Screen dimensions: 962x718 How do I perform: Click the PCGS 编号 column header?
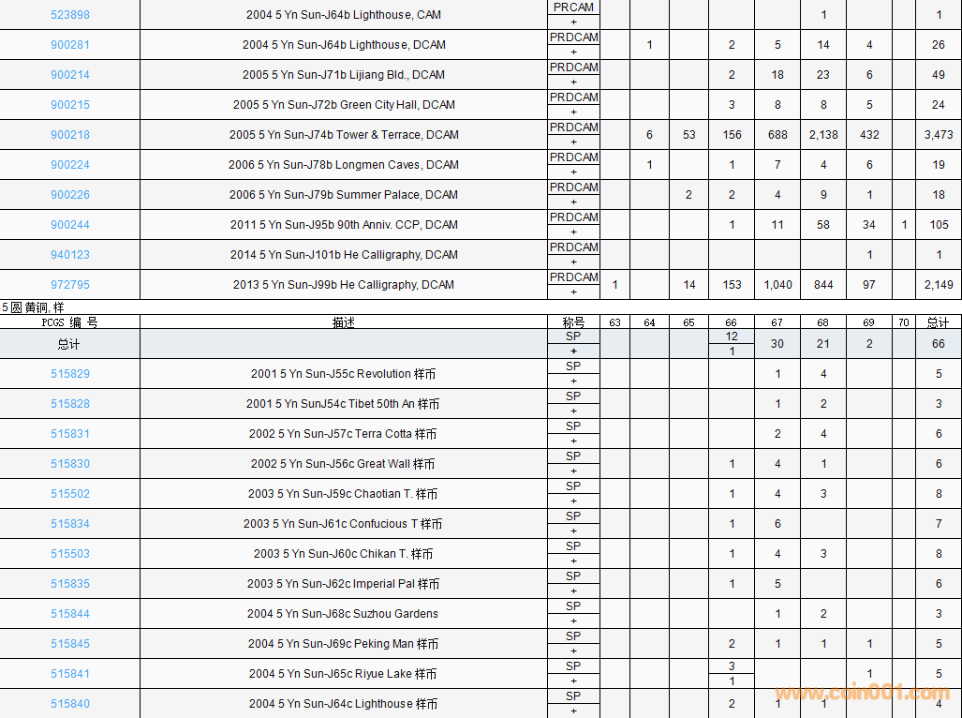(70, 322)
